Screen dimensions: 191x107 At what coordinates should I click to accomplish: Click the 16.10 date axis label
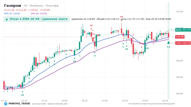[24, 101]
